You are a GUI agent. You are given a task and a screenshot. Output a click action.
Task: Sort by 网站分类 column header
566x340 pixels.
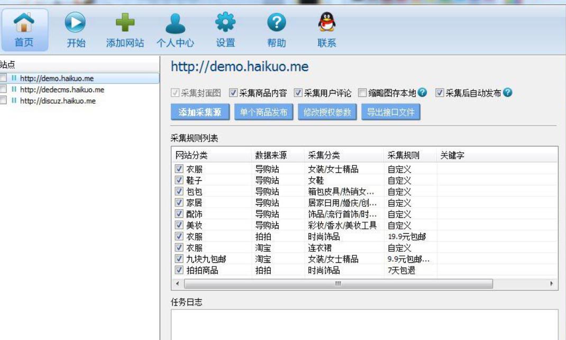[212, 155]
